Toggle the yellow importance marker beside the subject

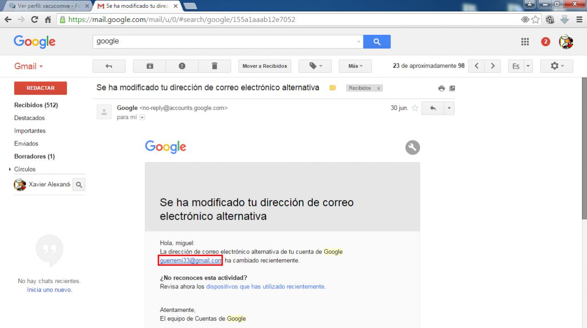pyautogui.click(x=333, y=88)
